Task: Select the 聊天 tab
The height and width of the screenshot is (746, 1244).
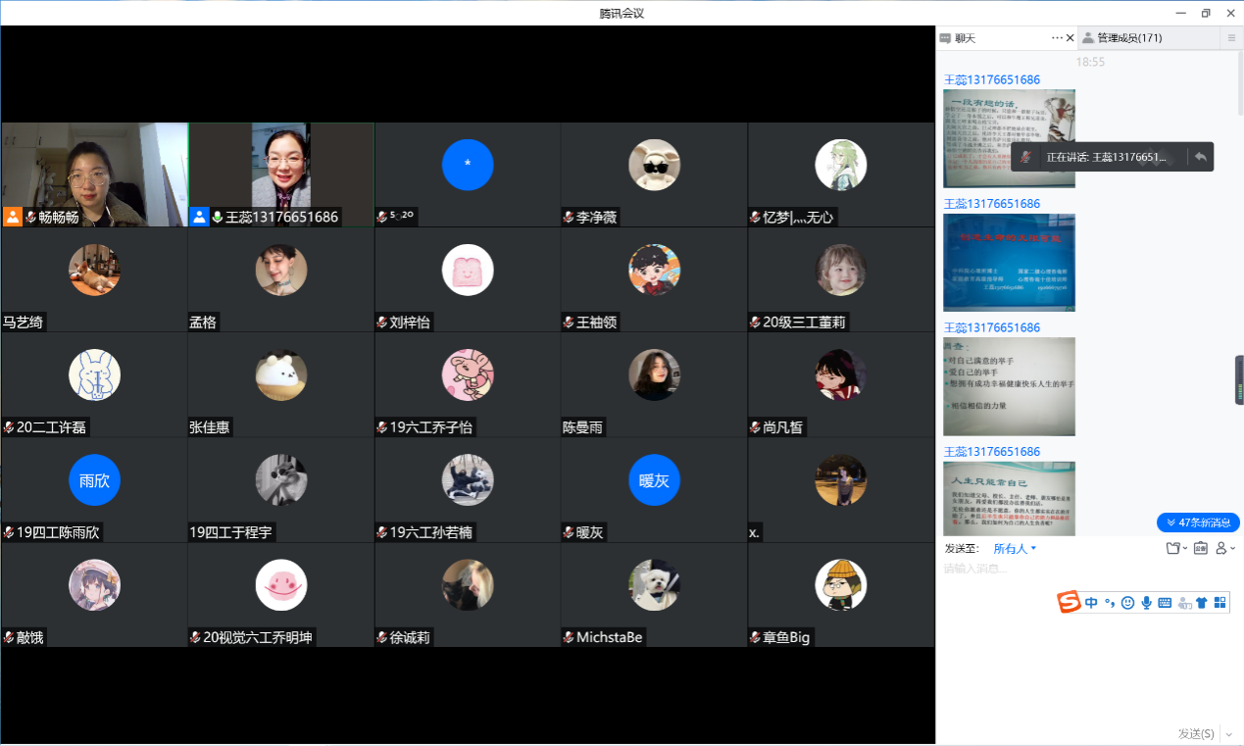Action: click(x=965, y=38)
